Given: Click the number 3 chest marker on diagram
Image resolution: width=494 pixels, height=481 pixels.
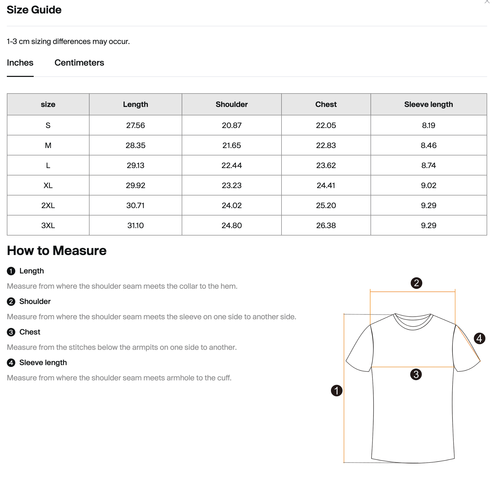Looking at the screenshot, I should click(x=416, y=374).
